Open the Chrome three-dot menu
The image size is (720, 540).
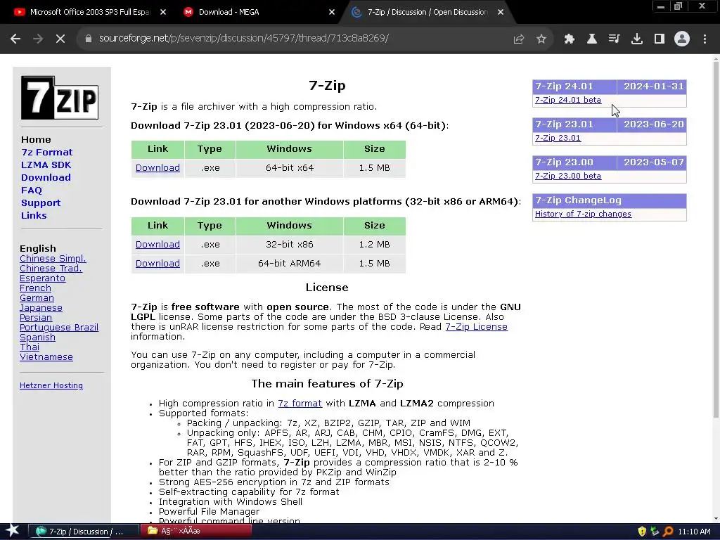coord(705,39)
